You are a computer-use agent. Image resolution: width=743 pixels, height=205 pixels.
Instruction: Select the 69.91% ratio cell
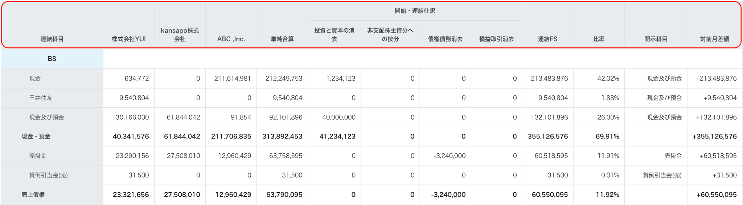(x=607, y=137)
